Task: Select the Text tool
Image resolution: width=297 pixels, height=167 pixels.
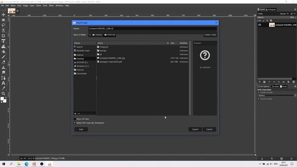Action: (x=3, y=83)
